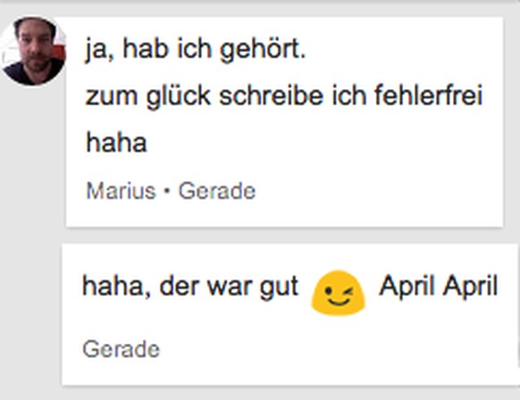Click the grey gap between the two bubbles
Viewport: 520px width, 400px height.
[x=285, y=236]
